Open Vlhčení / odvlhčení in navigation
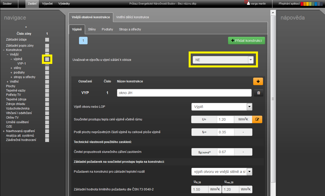 19,113
